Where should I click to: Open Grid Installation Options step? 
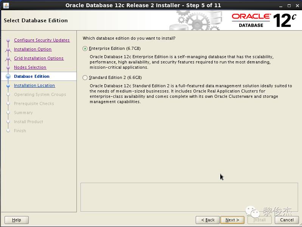(39, 58)
